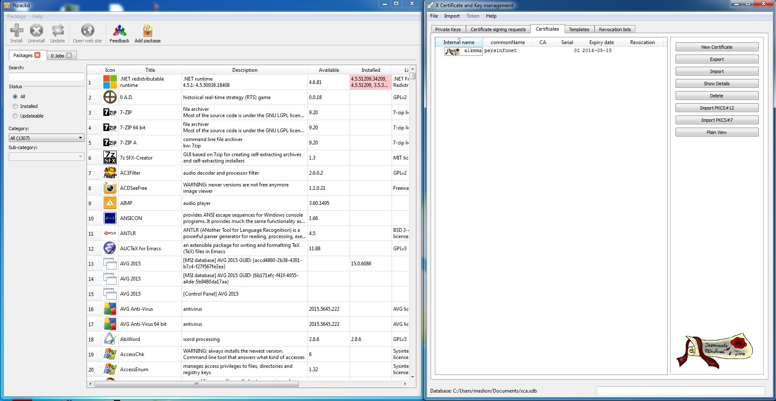Click the alkema certificate icon in XCA

(x=452, y=51)
